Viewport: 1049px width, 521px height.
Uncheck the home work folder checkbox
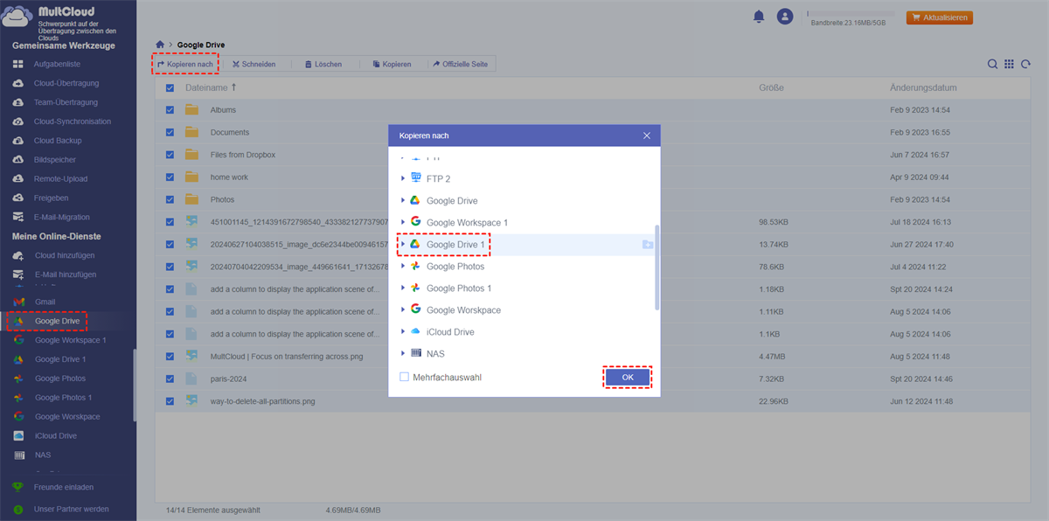coord(170,177)
